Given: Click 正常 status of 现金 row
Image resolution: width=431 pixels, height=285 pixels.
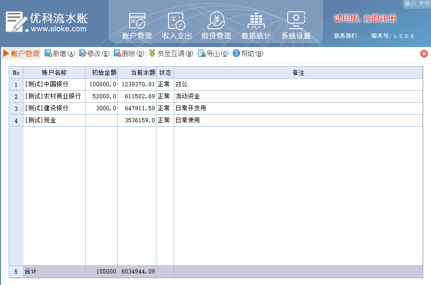Looking at the screenshot, I should tap(165, 120).
